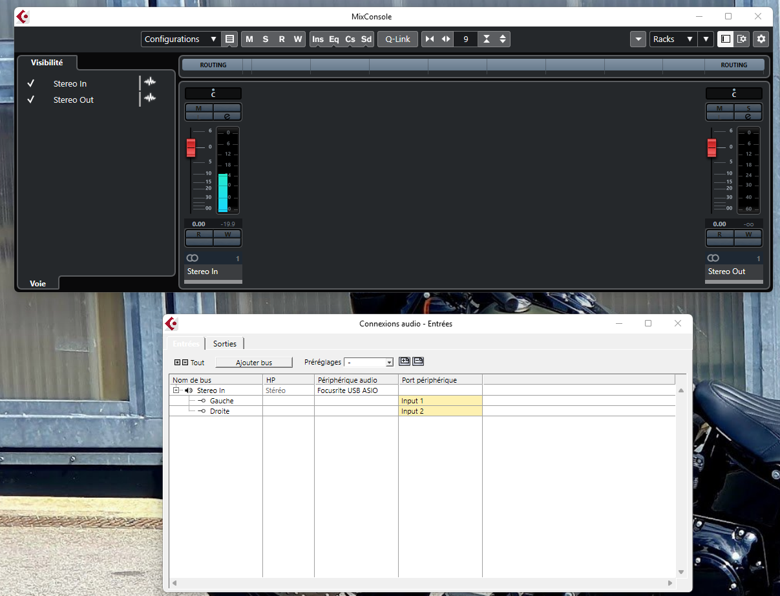Toggle the left zone panel icon
780x596 pixels.
click(726, 39)
